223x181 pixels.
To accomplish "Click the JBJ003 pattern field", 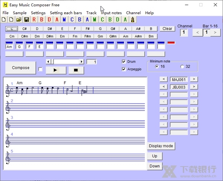I will 179,87.
